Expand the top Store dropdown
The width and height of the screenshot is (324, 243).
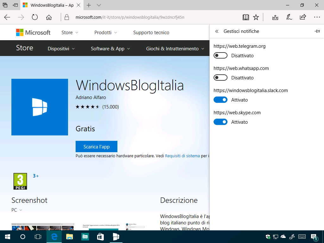pos(70,33)
